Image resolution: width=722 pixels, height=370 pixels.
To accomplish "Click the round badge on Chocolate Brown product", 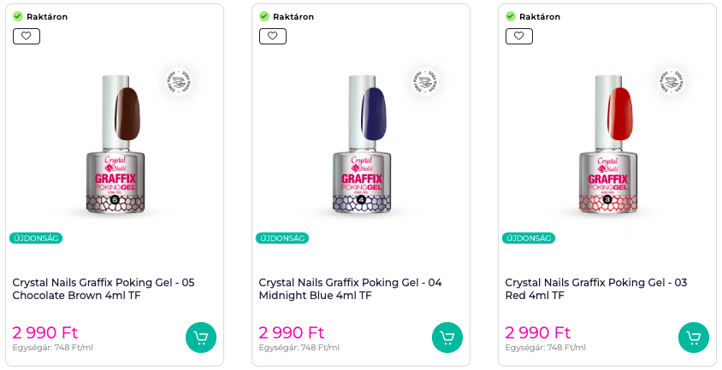I will coord(179,82).
